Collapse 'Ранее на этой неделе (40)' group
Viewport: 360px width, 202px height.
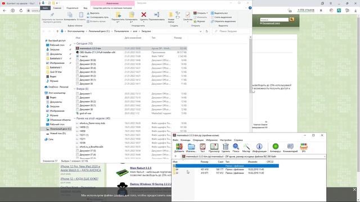click(x=75, y=118)
